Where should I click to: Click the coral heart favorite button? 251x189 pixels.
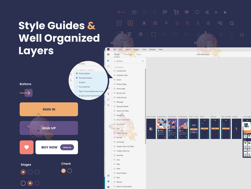[x=26, y=147]
